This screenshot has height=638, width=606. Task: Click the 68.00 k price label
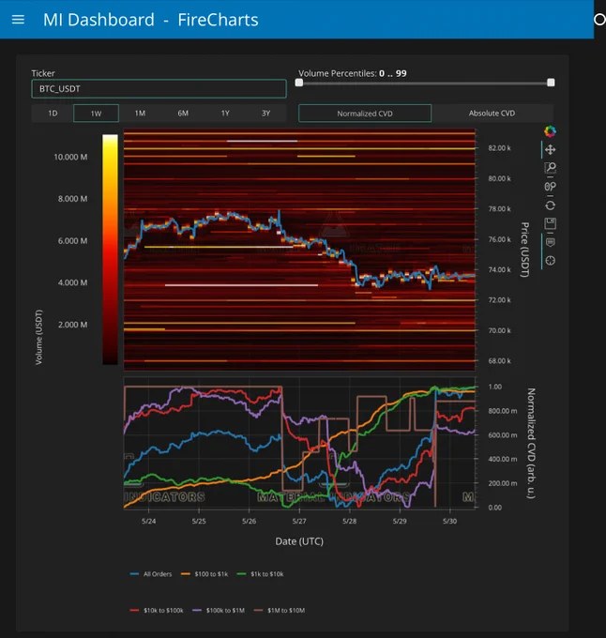499,361
